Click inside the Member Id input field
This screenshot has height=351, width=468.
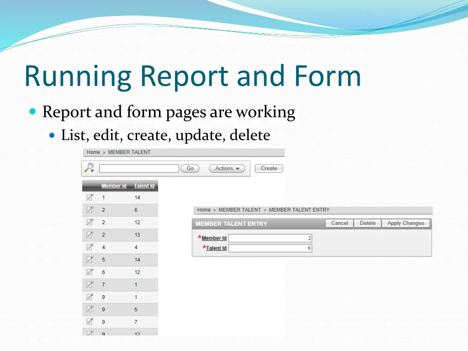(x=271, y=238)
